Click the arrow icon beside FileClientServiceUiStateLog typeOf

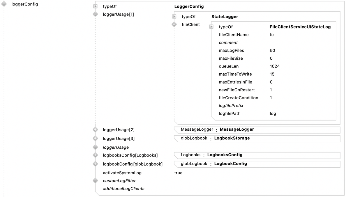pos(211,27)
